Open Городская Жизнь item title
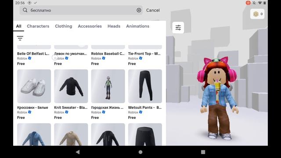The width and height of the screenshot is (281, 158). 107,108
